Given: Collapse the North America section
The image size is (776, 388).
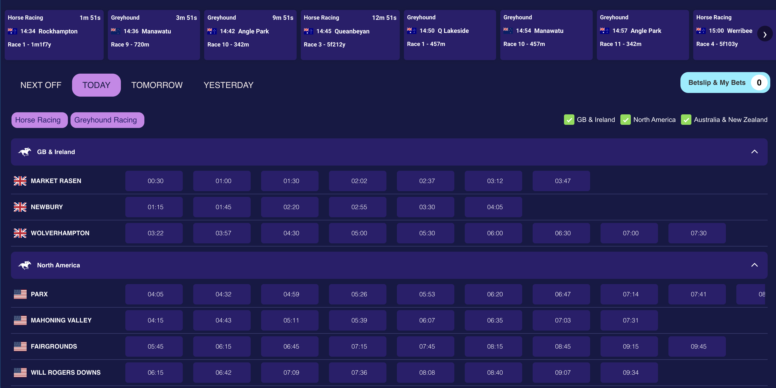Looking at the screenshot, I should (x=755, y=265).
